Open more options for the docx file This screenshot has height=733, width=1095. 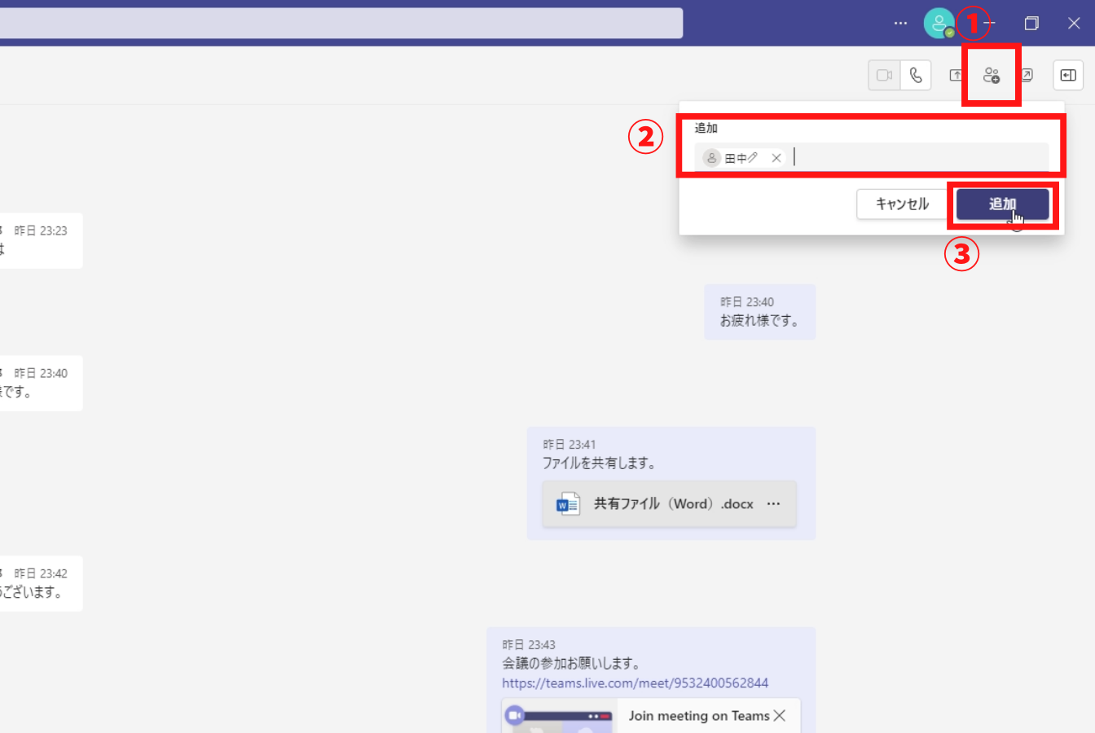click(x=774, y=504)
